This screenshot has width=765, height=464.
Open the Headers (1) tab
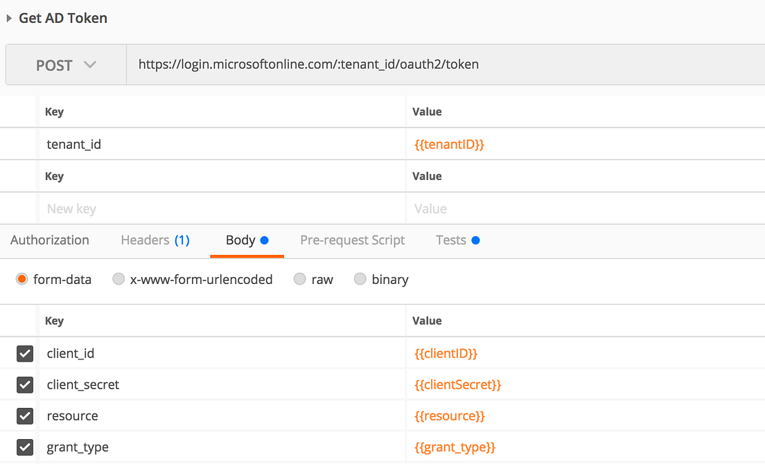pyautogui.click(x=155, y=240)
